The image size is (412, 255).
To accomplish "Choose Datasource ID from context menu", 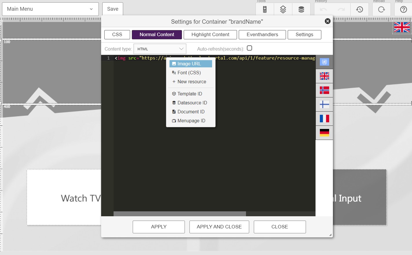I will [x=191, y=103].
